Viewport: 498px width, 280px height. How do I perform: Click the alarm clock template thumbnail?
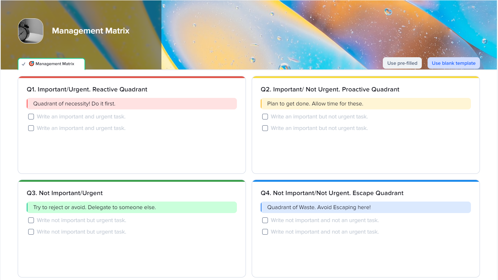coord(31,31)
